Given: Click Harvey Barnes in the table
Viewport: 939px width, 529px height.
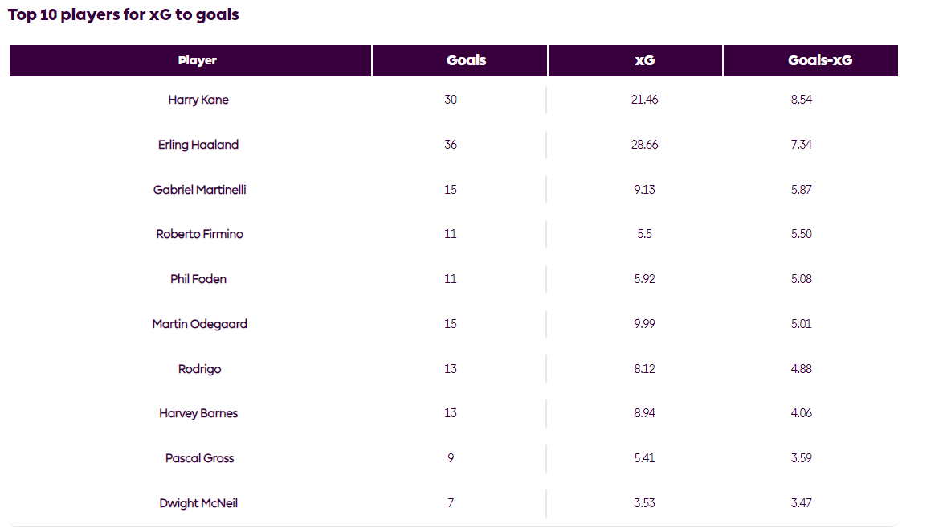Looking at the screenshot, I should 198,413.
